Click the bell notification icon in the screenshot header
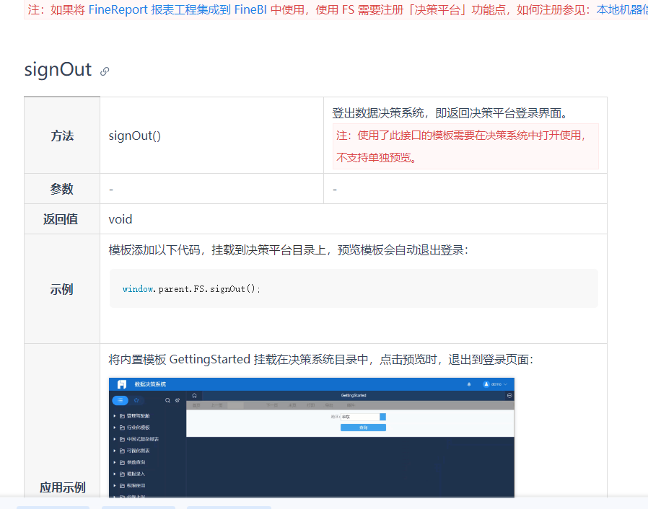 click(469, 384)
